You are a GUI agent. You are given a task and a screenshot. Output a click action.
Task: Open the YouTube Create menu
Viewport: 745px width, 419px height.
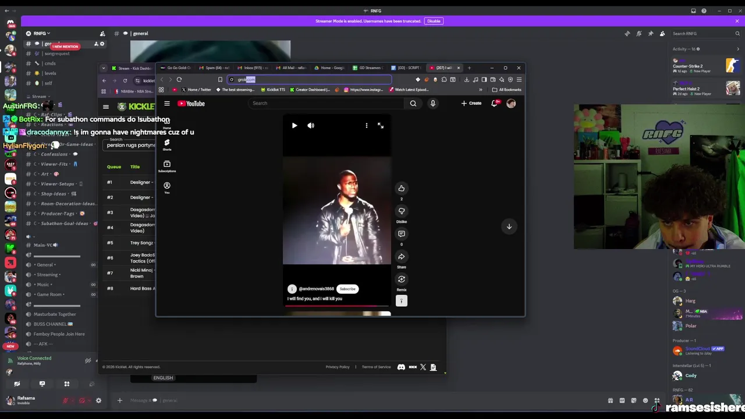471,104
